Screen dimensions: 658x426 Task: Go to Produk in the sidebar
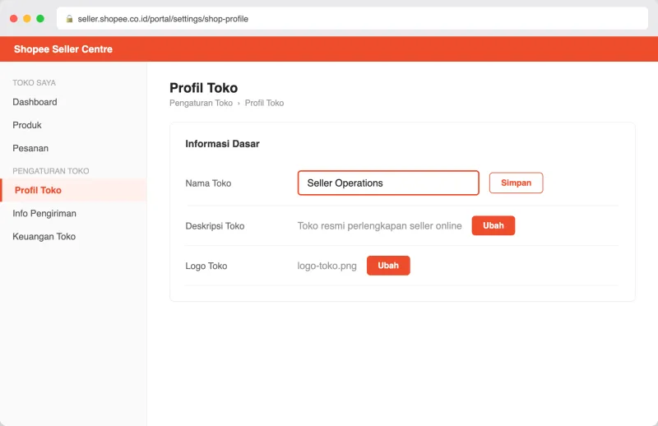click(x=27, y=125)
